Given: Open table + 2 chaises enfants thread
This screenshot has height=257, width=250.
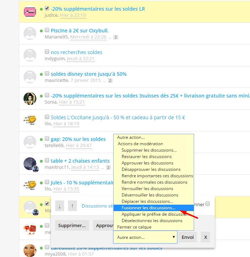Looking at the screenshot, I should coord(80,161).
